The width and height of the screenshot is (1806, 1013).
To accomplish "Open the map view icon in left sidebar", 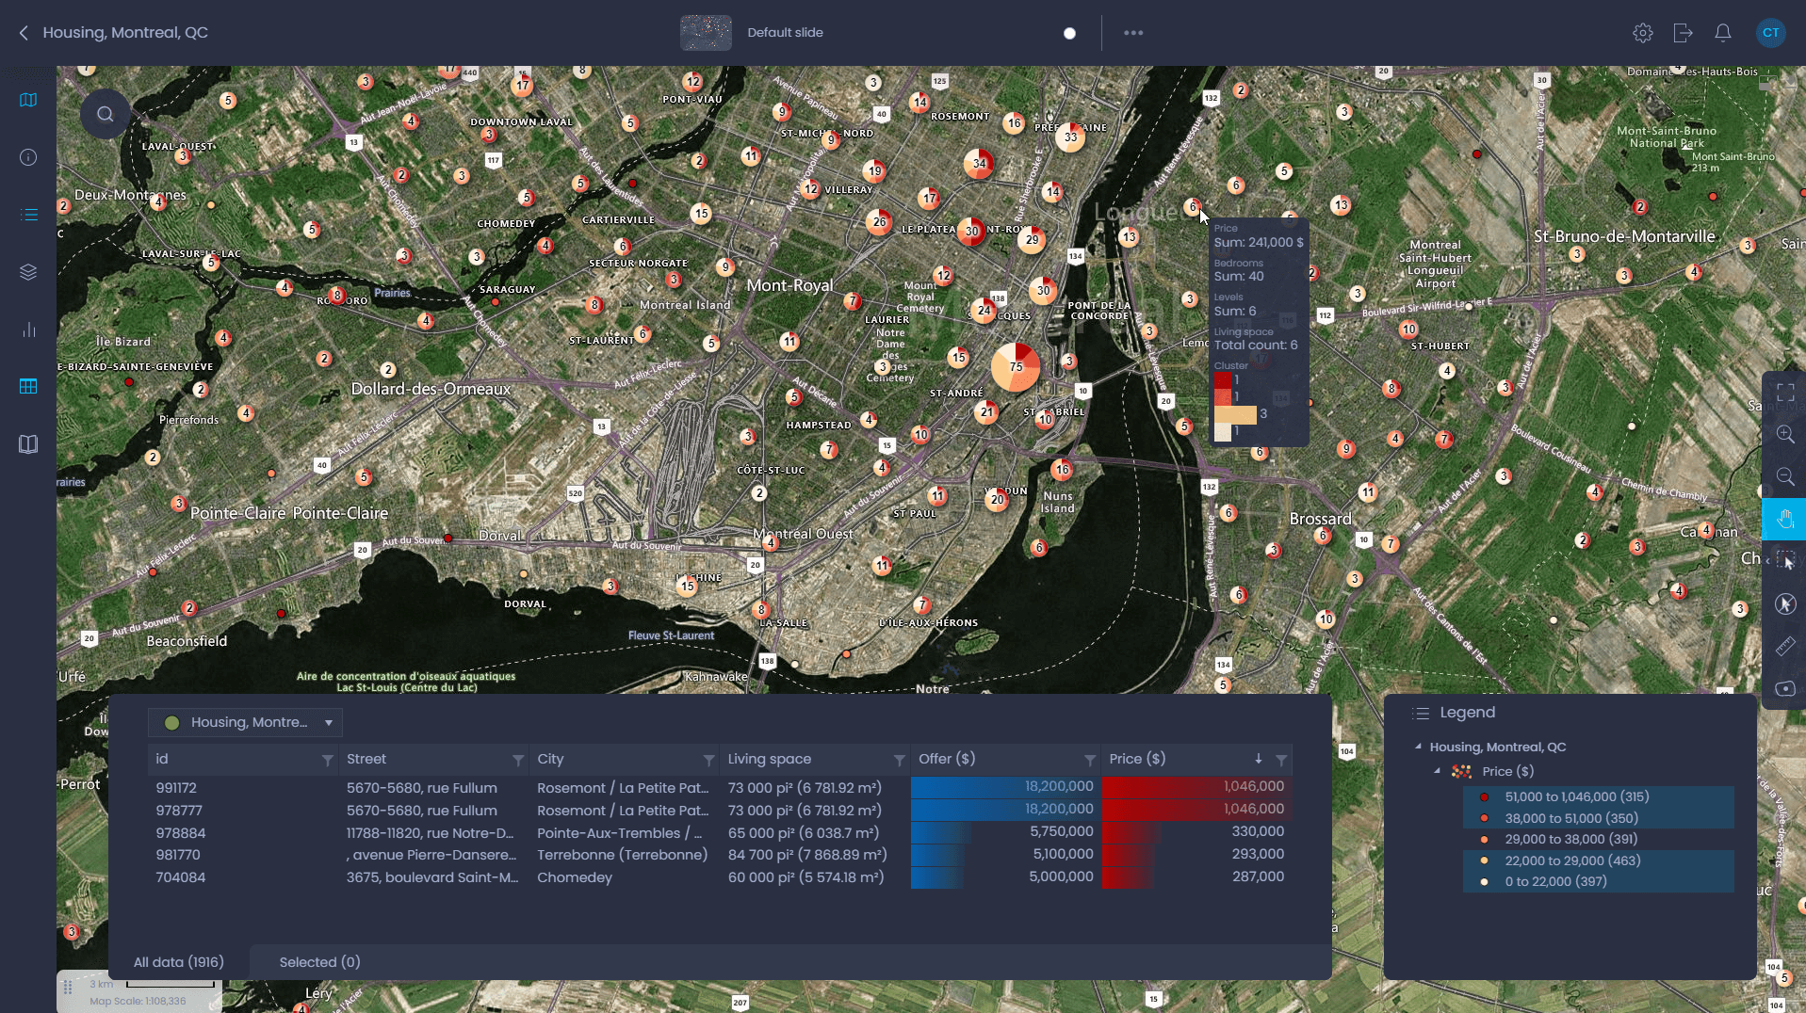I will (28, 100).
